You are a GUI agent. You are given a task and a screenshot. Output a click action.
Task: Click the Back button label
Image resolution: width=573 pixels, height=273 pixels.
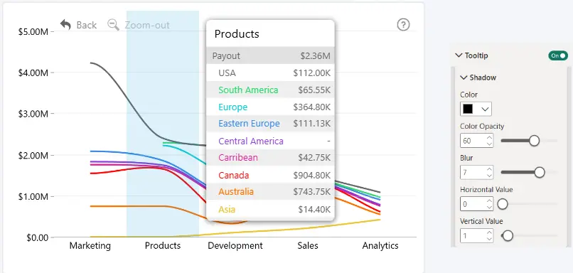click(x=87, y=25)
